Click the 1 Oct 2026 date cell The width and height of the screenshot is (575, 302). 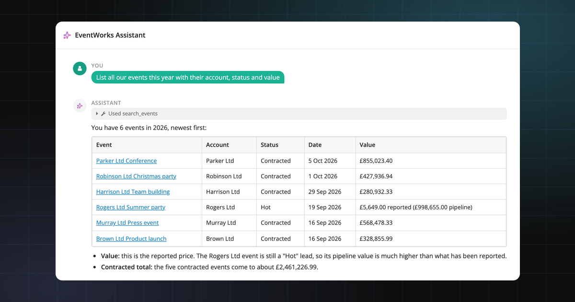[330, 176]
